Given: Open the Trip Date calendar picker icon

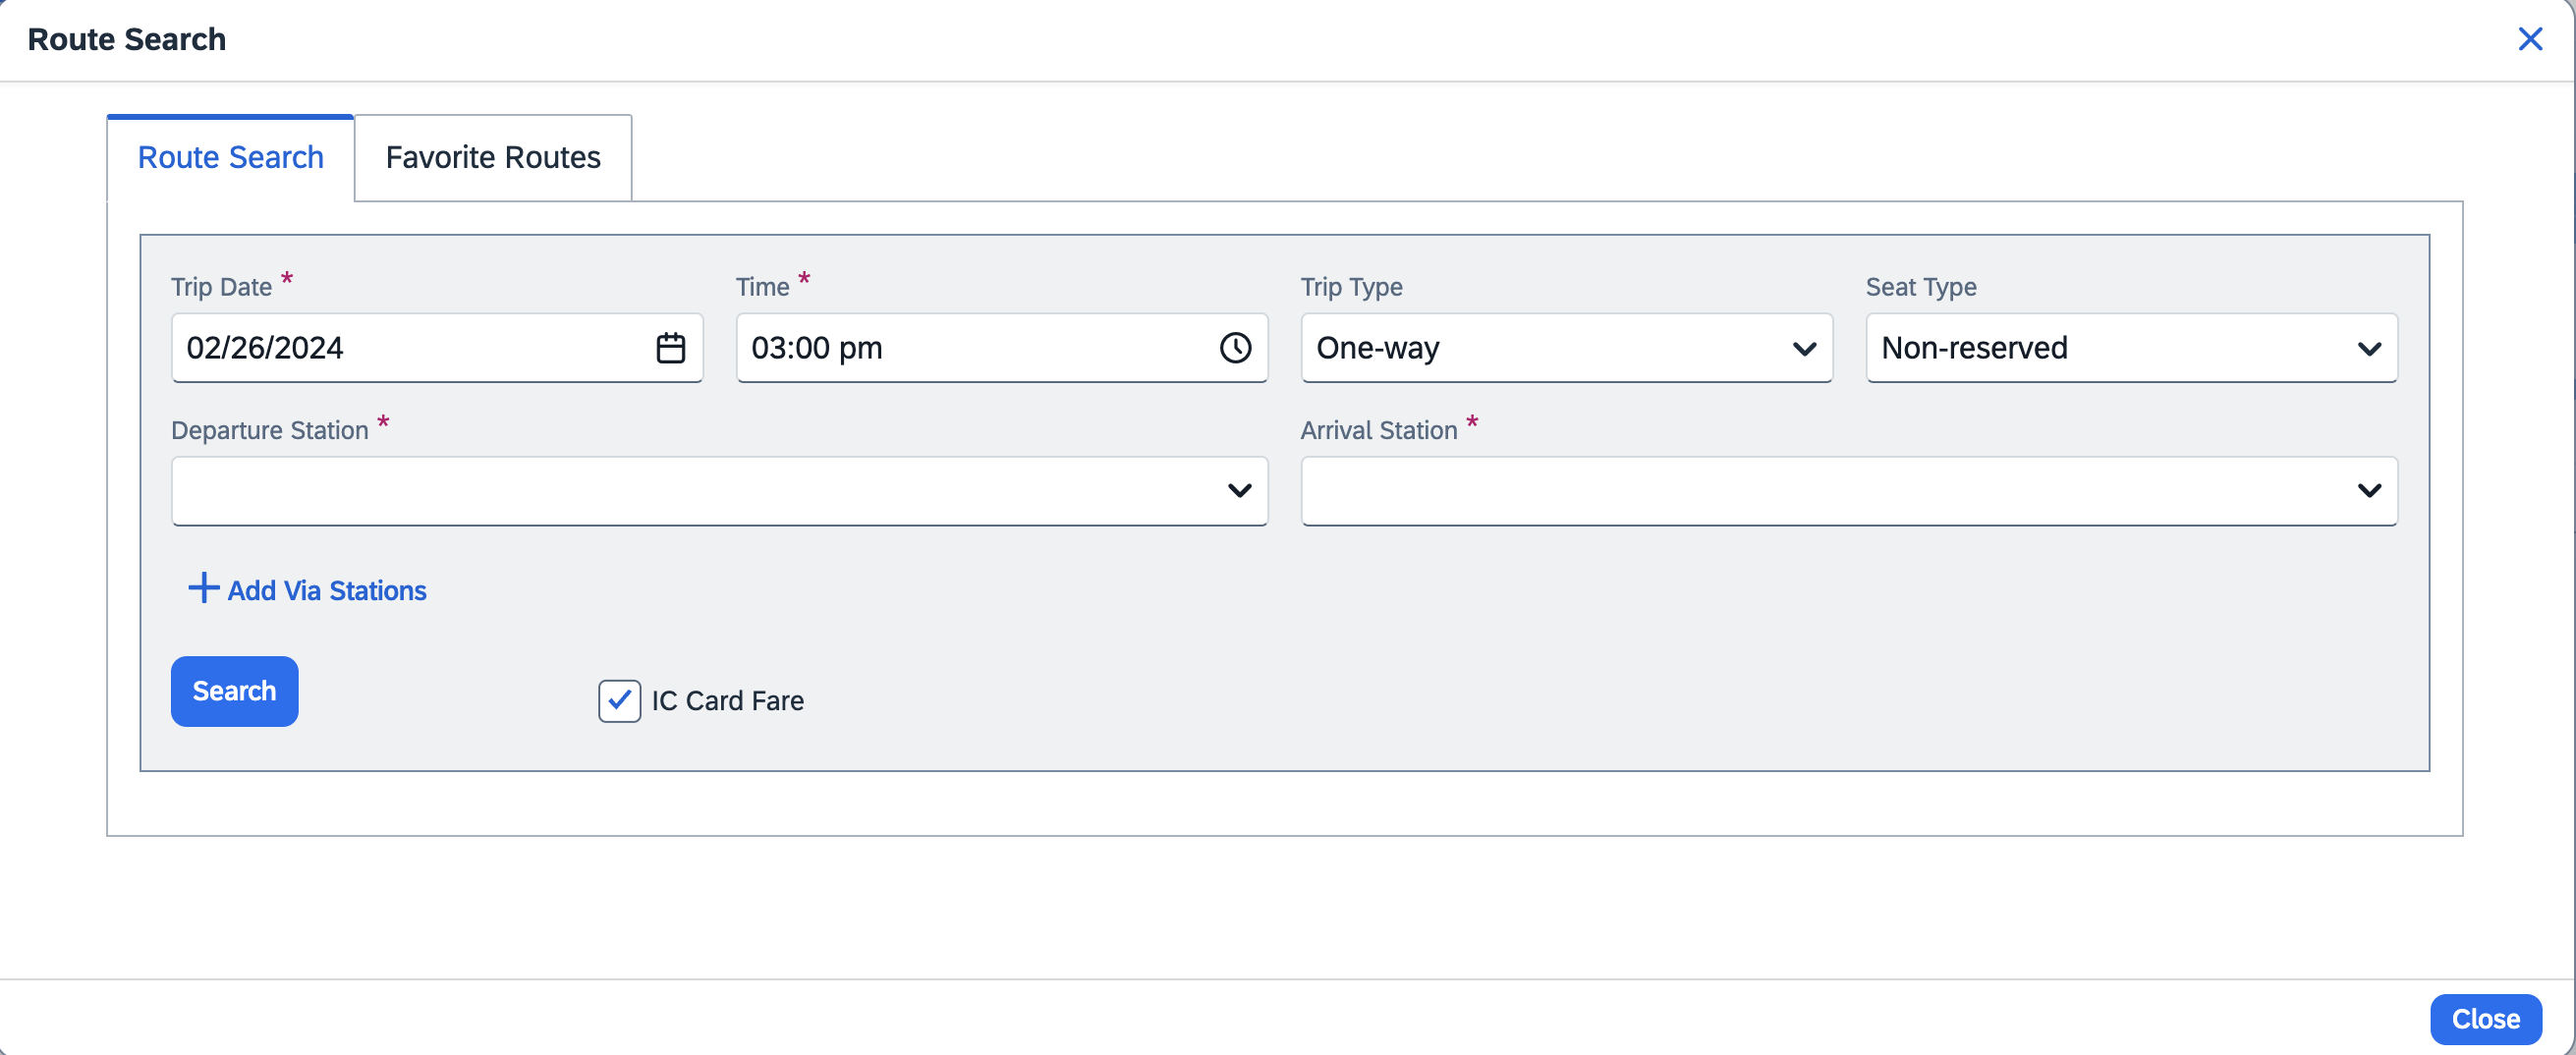Looking at the screenshot, I should coord(670,348).
